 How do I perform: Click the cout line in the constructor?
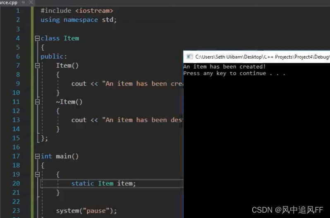coord(127,84)
